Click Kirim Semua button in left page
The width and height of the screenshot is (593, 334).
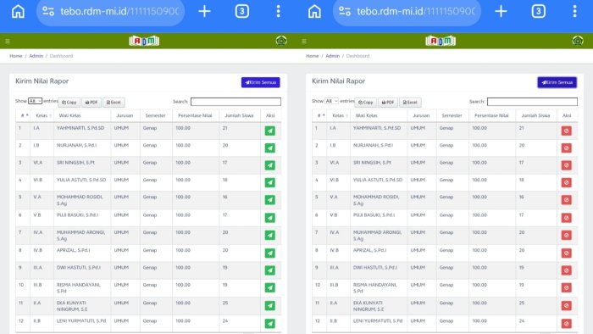point(261,82)
